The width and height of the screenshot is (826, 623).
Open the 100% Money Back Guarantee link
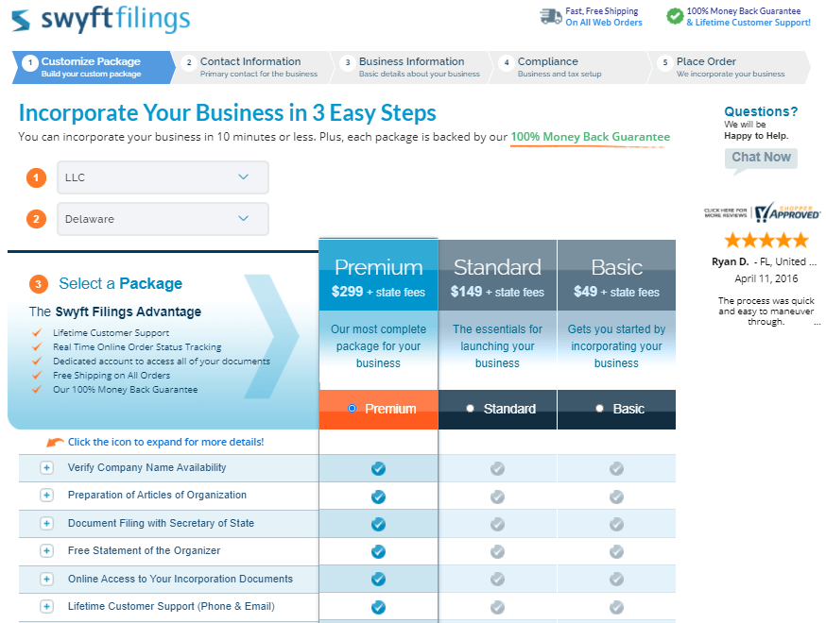tap(590, 136)
